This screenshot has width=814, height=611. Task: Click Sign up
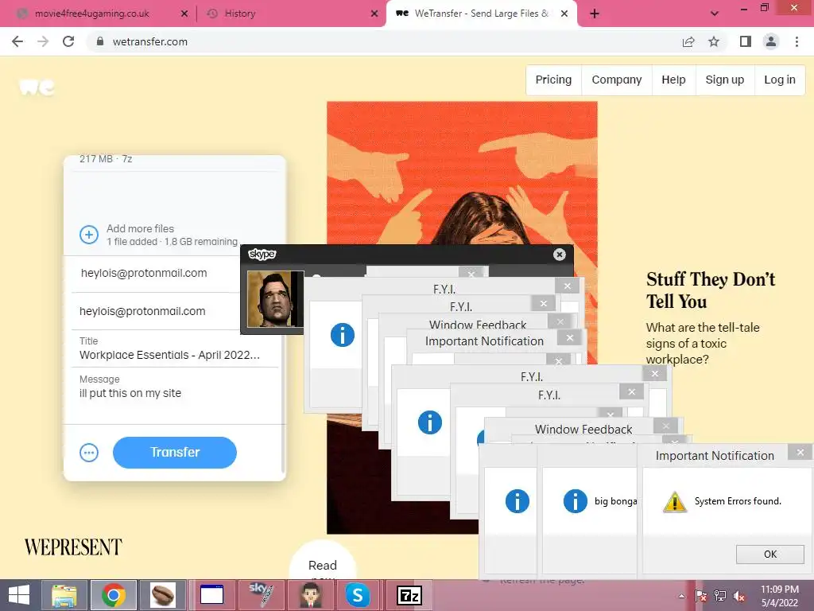(x=725, y=80)
